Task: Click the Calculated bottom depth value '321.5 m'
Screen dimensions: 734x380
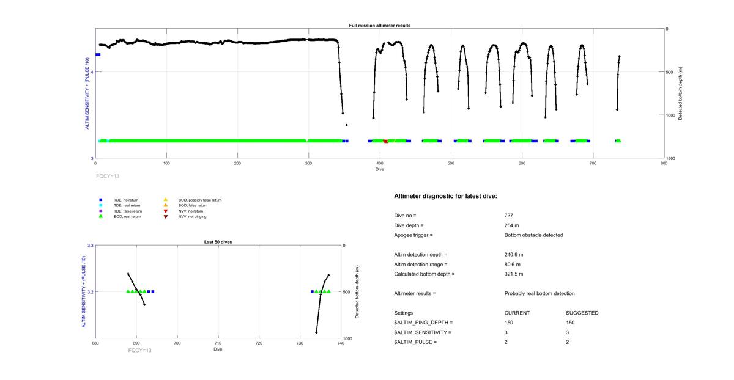Action: click(514, 274)
